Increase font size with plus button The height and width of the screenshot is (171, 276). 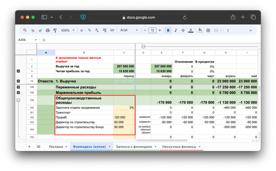tap(160, 30)
